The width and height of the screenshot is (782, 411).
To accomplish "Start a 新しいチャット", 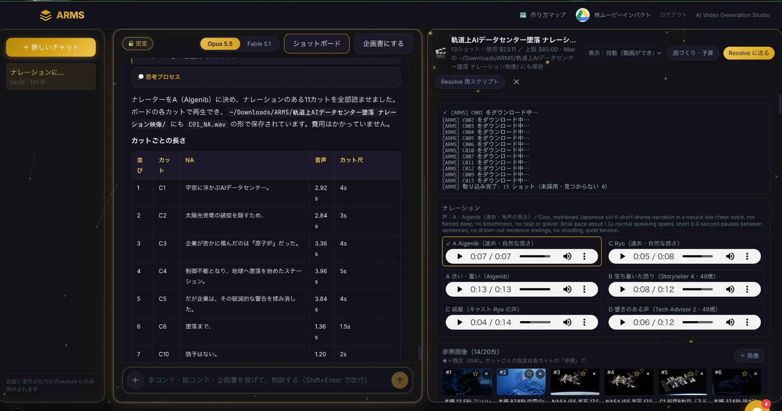I will click(51, 47).
